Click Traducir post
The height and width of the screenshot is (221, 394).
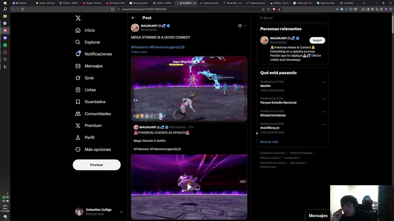[x=139, y=52]
